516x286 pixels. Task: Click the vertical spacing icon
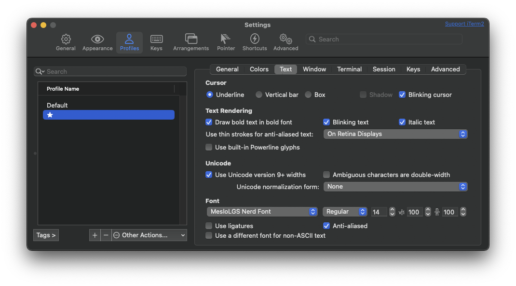(x=437, y=212)
